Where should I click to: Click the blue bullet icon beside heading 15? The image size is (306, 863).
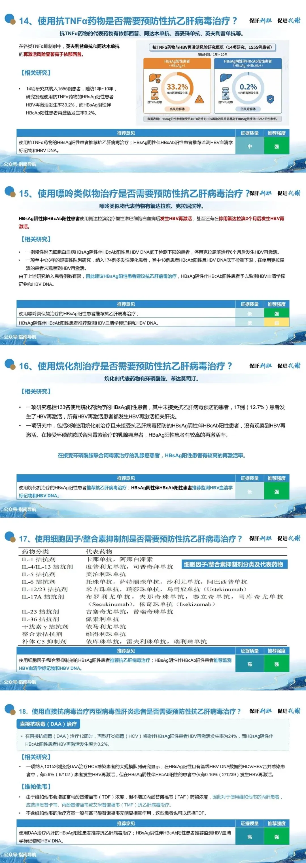[x=10, y=192]
